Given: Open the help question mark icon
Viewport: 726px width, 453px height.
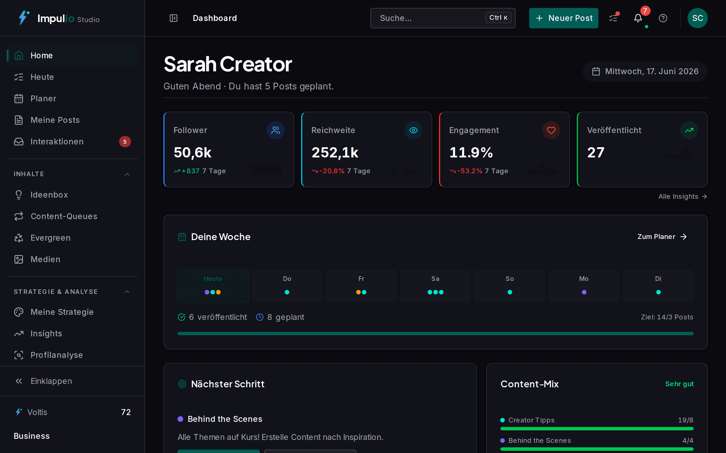Looking at the screenshot, I should click(x=663, y=18).
